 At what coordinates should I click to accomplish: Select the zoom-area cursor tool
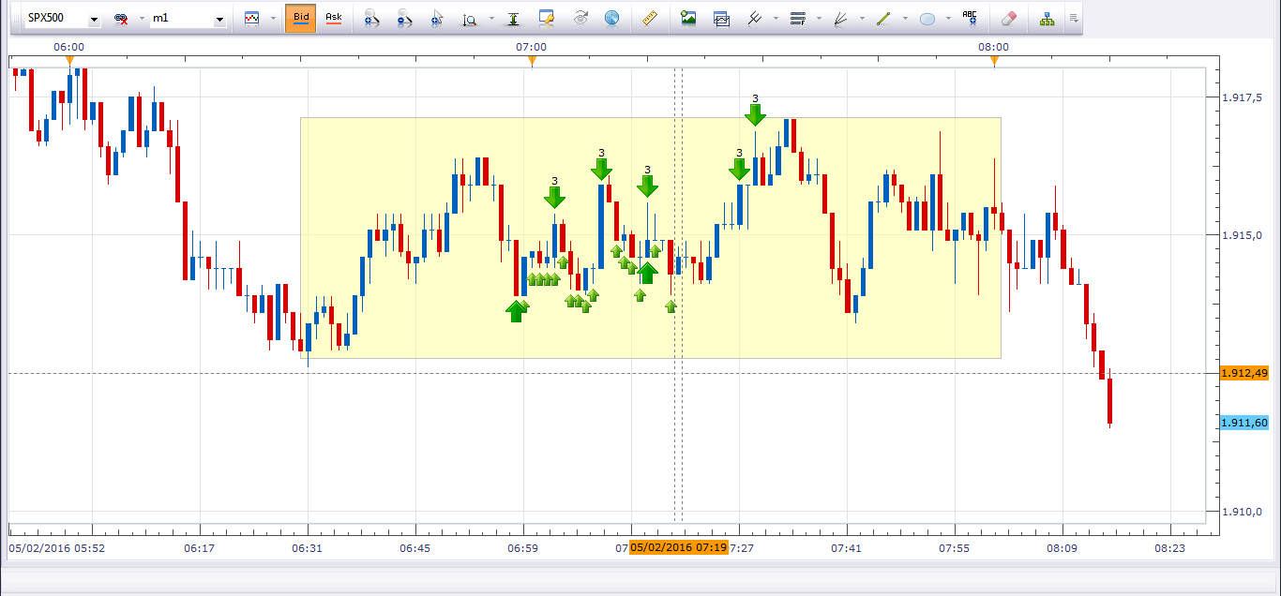click(x=437, y=18)
